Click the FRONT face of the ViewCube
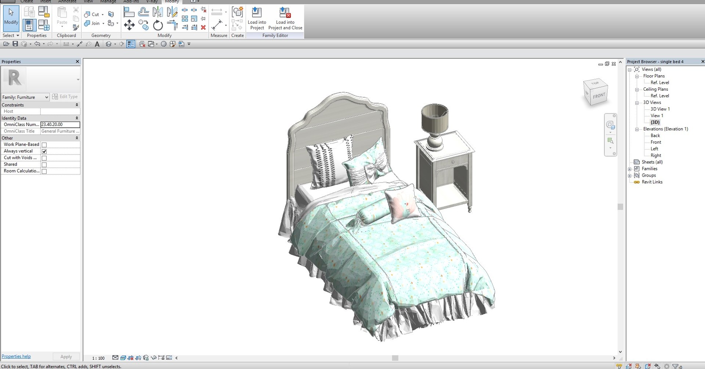The width and height of the screenshot is (705, 369). point(599,95)
